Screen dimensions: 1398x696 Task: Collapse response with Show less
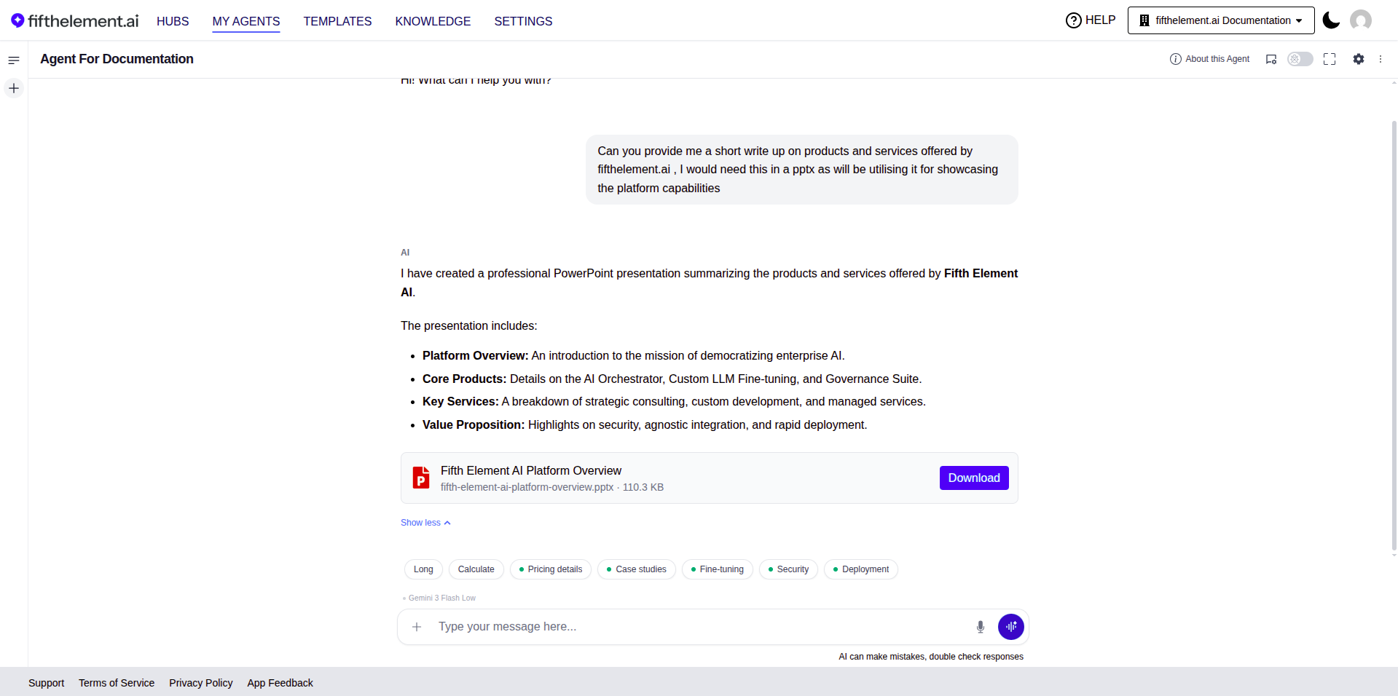tap(425, 523)
